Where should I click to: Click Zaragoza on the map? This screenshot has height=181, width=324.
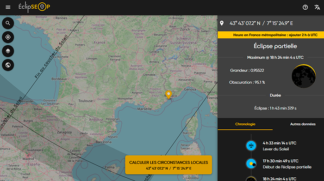coord(64,133)
